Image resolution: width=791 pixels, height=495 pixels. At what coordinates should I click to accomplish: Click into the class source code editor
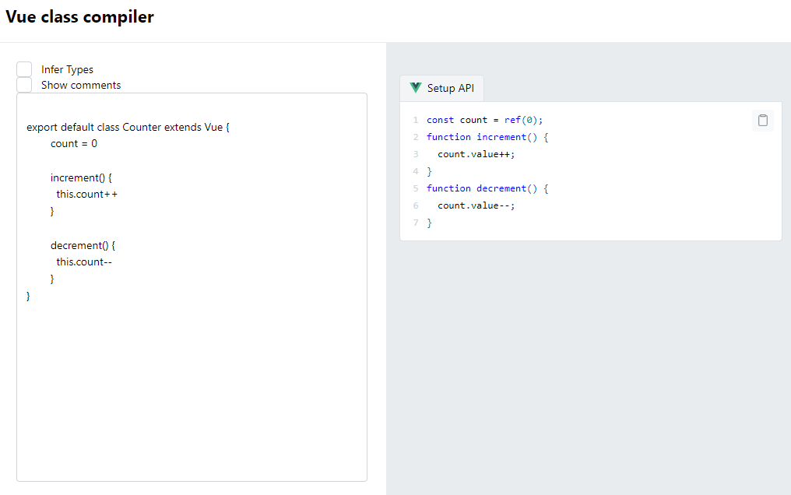tap(192, 287)
